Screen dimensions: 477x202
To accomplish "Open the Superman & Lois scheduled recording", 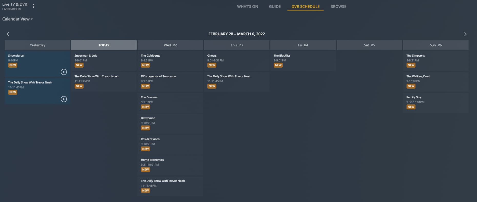I will coord(104,61).
